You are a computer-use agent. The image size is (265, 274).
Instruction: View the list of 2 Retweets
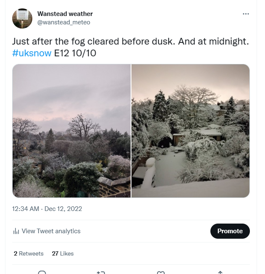pos(29,253)
